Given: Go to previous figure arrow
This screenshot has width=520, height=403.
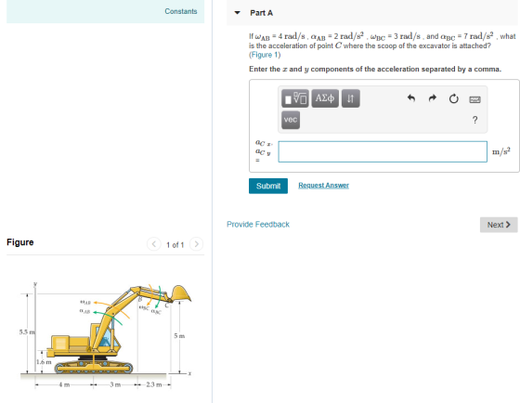Looking at the screenshot, I should coord(154,244).
